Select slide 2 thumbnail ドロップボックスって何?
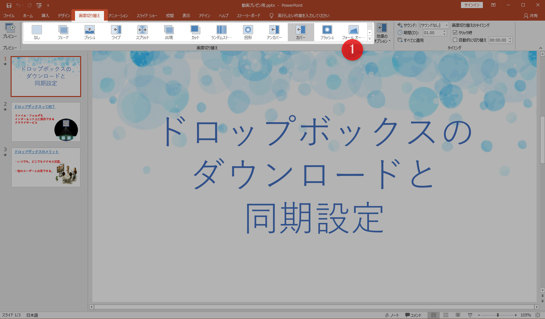This screenshot has height=319, width=545. pos(46,122)
